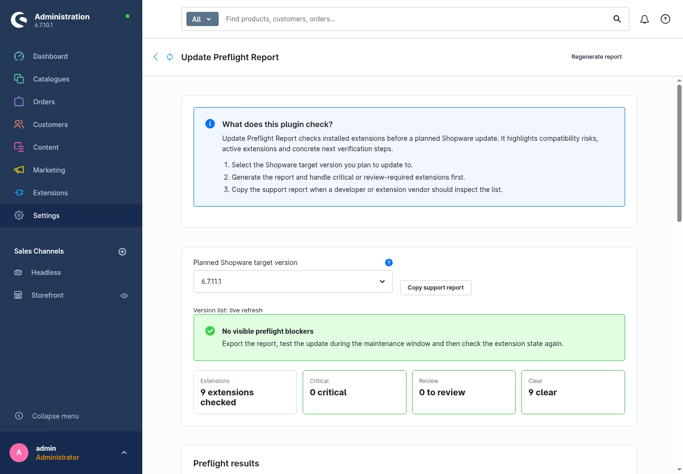Open the help question mark icon
Viewport: 683px width, 474px height.
pyautogui.click(x=665, y=19)
